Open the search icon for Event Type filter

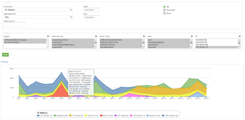coord(144,36)
